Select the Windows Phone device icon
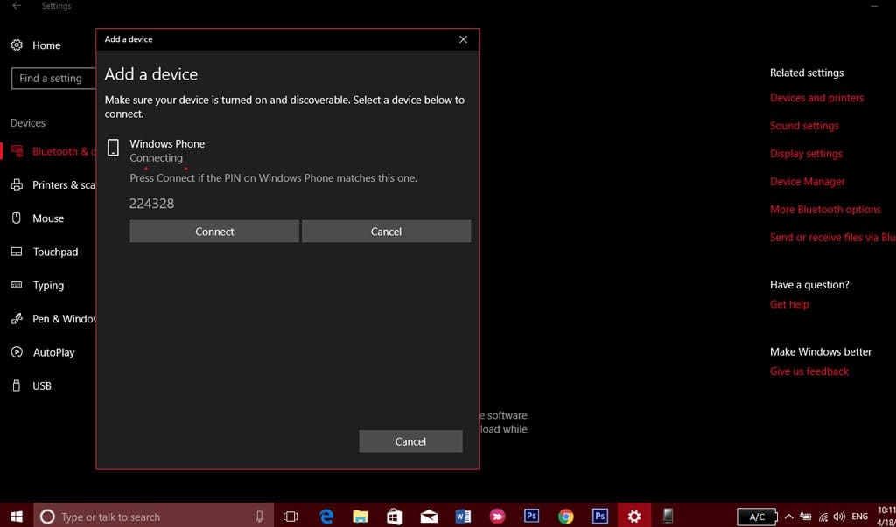Viewport: 896px width, 527px height. click(x=113, y=148)
